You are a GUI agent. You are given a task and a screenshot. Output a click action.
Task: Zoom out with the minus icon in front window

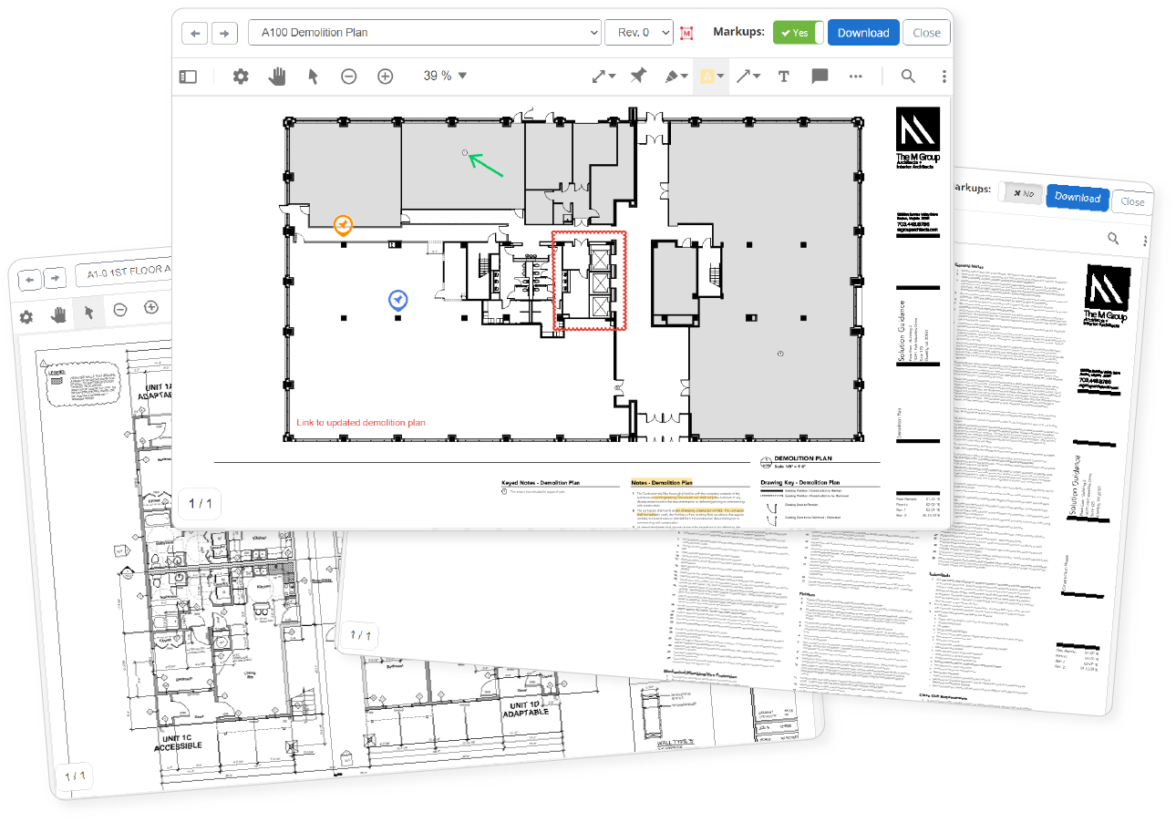pyautogui.click(x=349, y=77)
